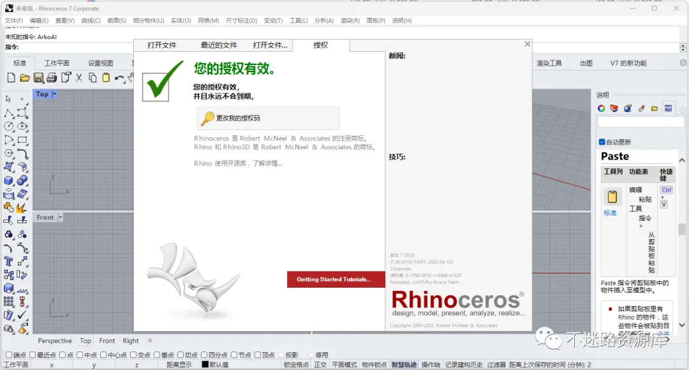Click the Open folder icon in the toolbar
Screen dimensions: 689x370
point(25,78)
